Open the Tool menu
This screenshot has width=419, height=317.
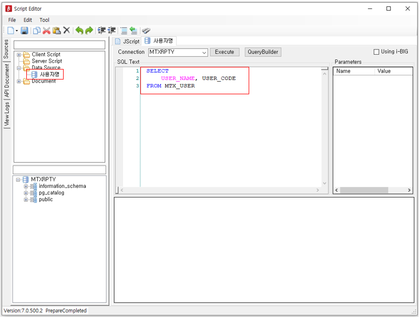pyautogui.click(x=44, y=20)
